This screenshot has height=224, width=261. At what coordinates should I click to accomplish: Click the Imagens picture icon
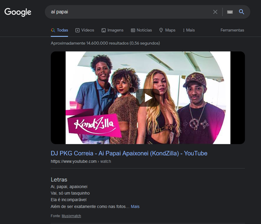(x=103, y=30)
